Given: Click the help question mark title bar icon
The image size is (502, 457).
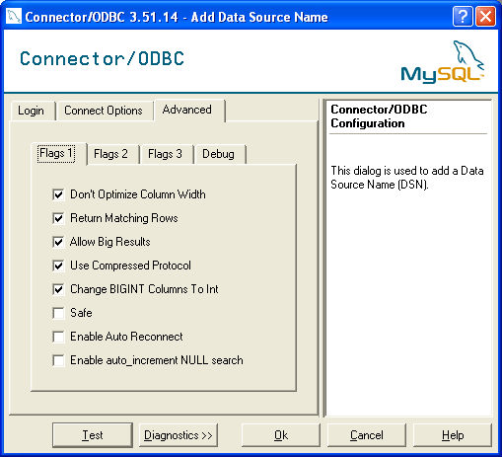Looking at the screenshot, I should tap(463, 16).
